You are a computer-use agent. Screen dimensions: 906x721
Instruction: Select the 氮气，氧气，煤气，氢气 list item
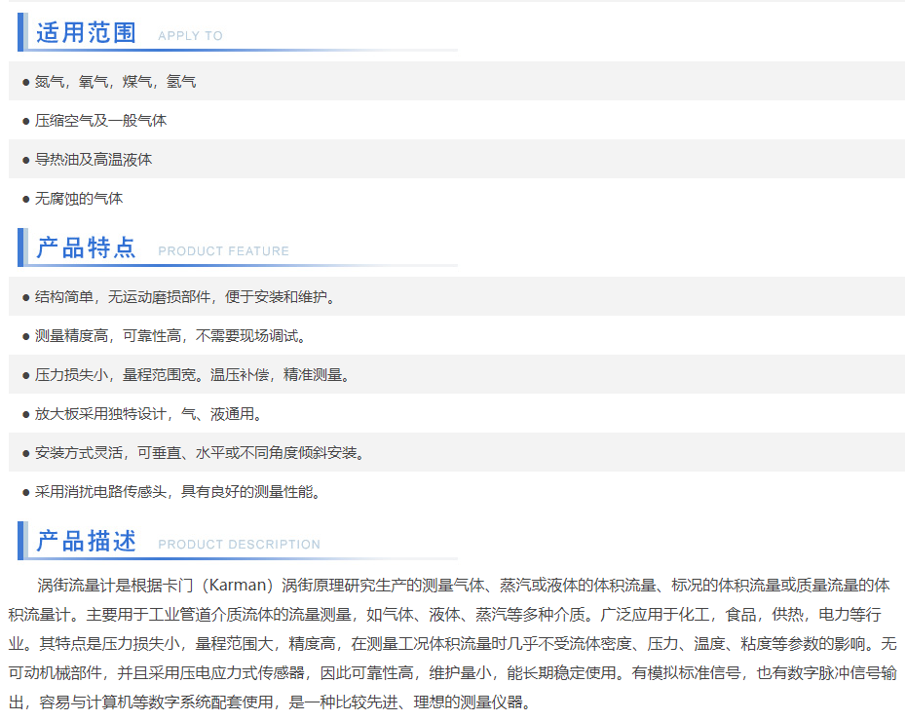click(x=115, y=82)
